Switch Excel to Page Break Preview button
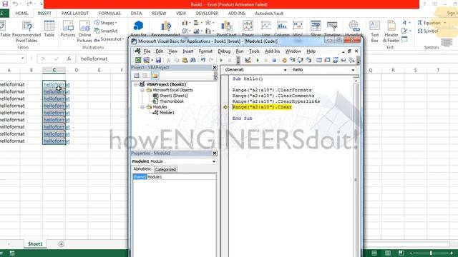Screen dimensions: 458x257 (x=401, y=253)
